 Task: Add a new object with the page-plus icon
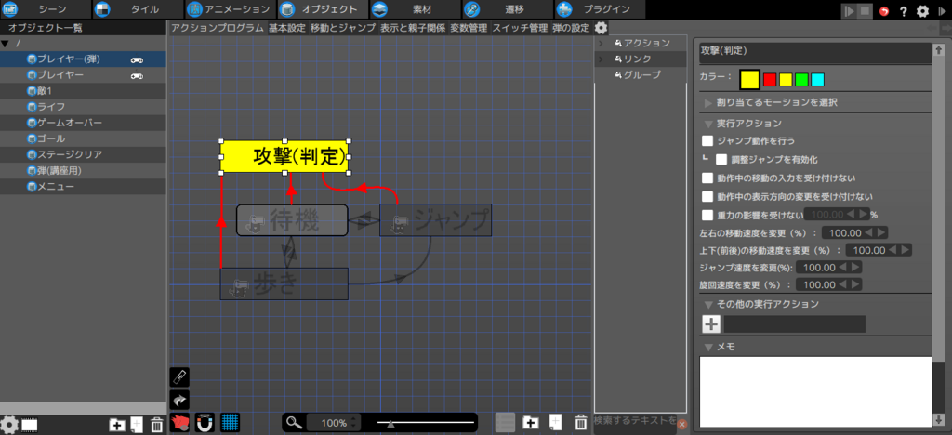(138, 425)
